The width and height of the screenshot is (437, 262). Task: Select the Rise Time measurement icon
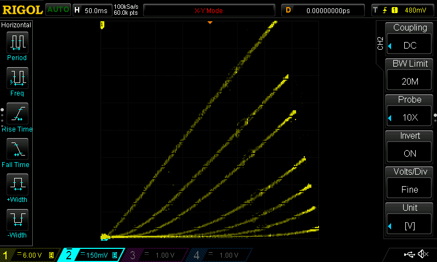[x=17, y=114]
